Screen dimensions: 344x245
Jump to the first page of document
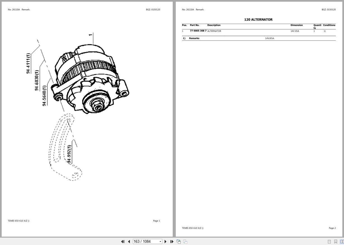pyautogui.click(x=123, y=242)
